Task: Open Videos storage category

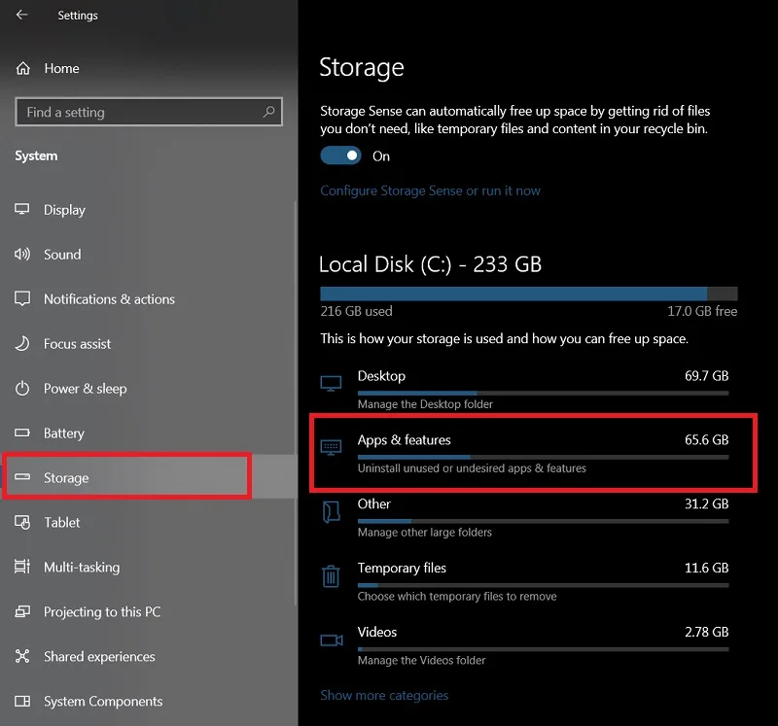Action: click(524, 645)
